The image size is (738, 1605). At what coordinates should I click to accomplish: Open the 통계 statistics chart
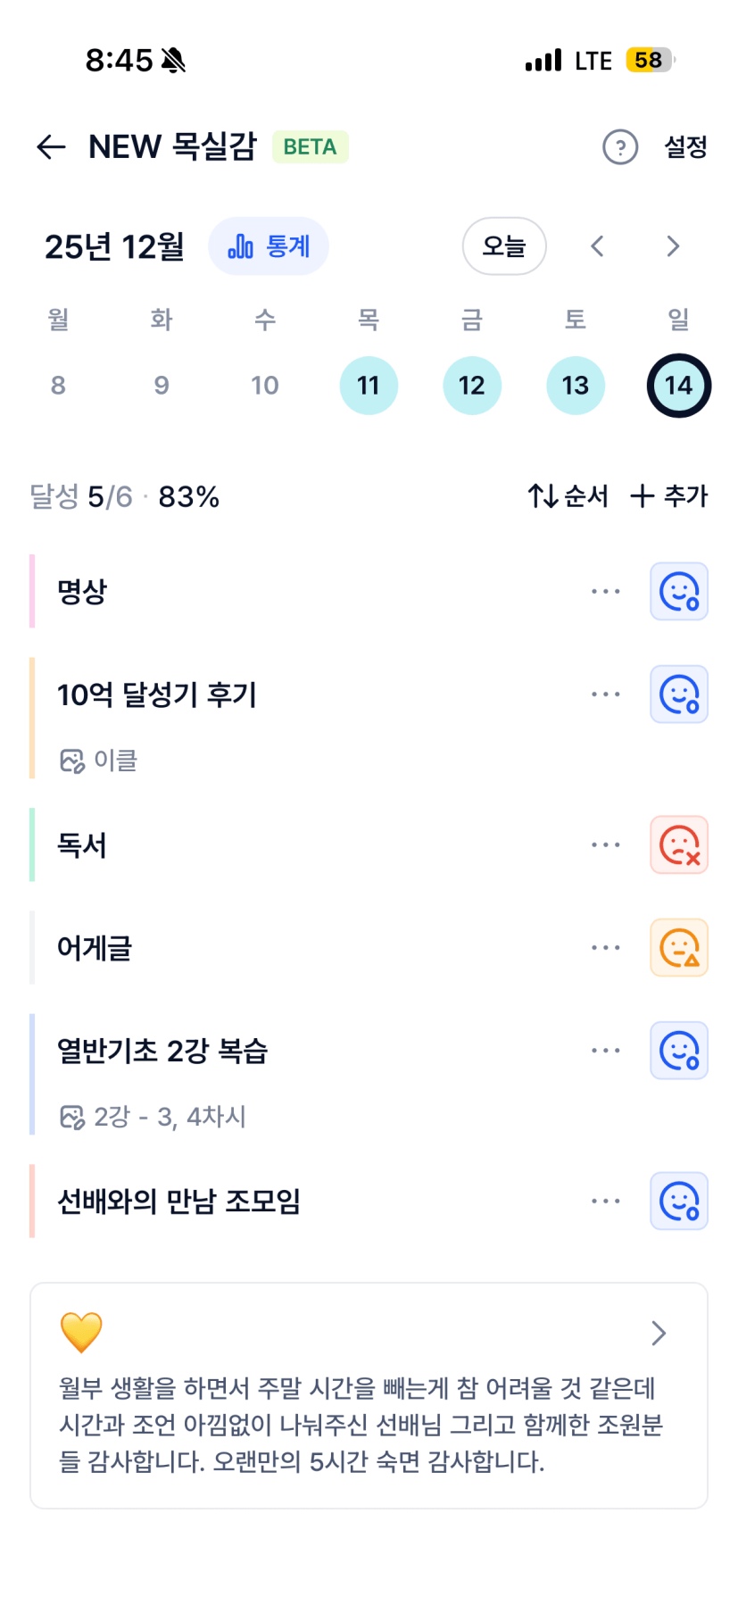tap(269, 246)
